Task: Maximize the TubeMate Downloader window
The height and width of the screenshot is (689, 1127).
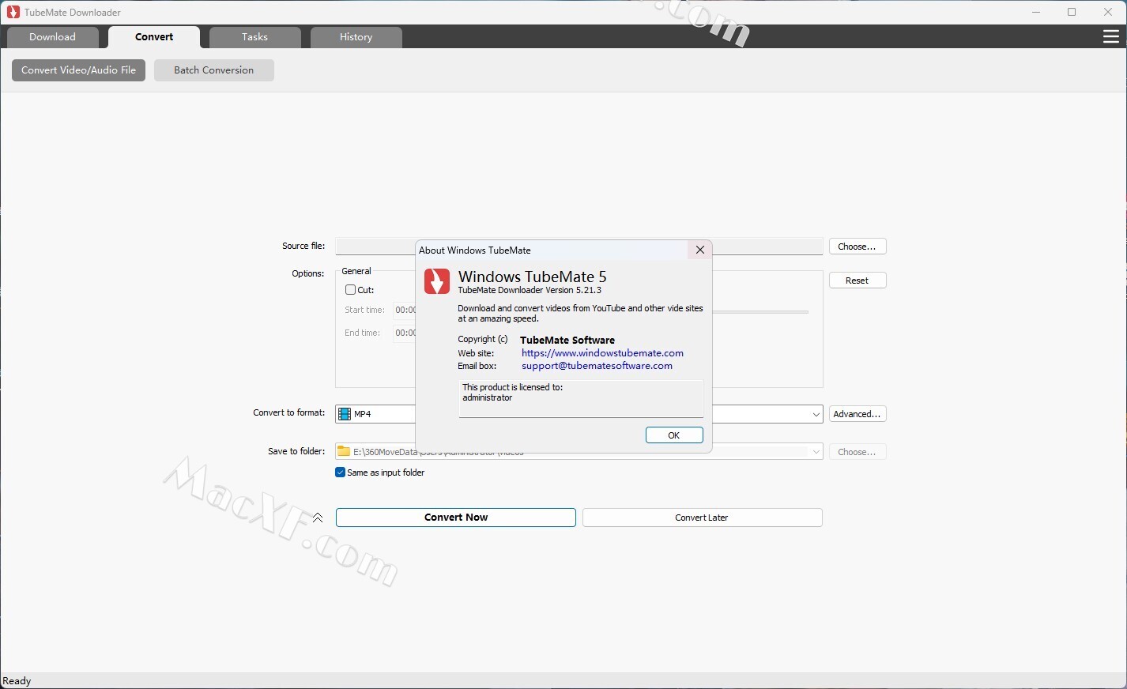Action: click(x=1072, y=12)
